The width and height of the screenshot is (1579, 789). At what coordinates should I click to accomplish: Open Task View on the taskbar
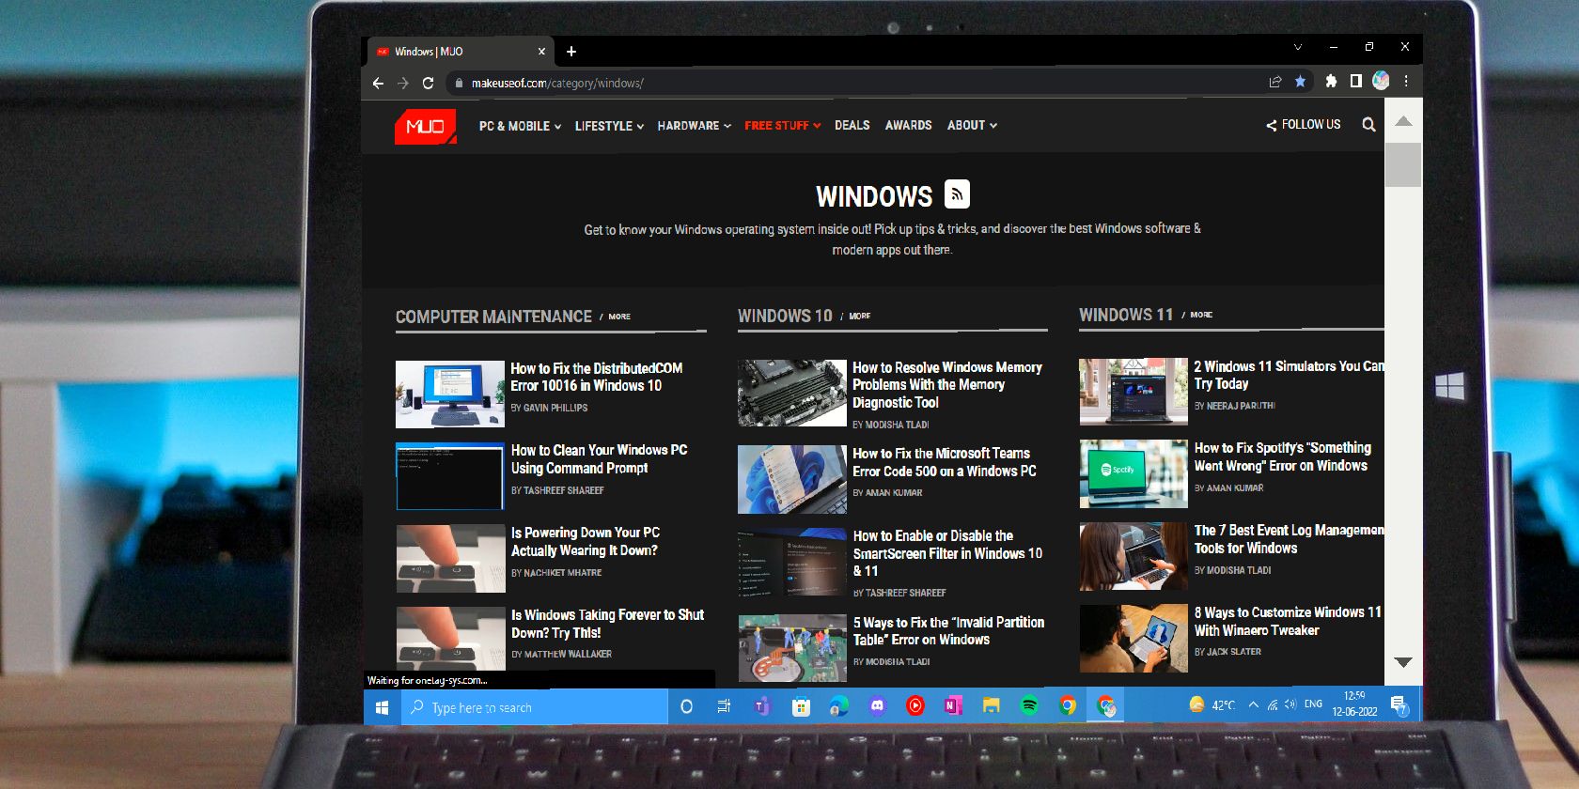724,706
